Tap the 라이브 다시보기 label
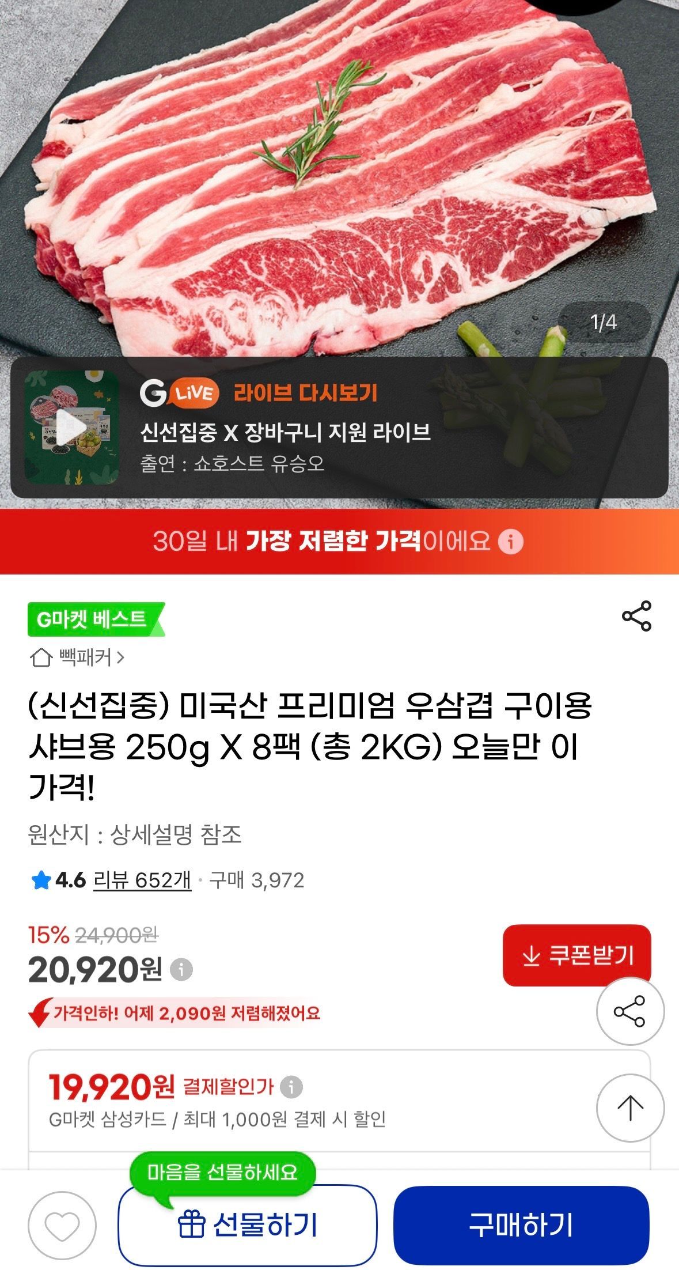This screenshot has width=679, height=1270. (305, 392)
